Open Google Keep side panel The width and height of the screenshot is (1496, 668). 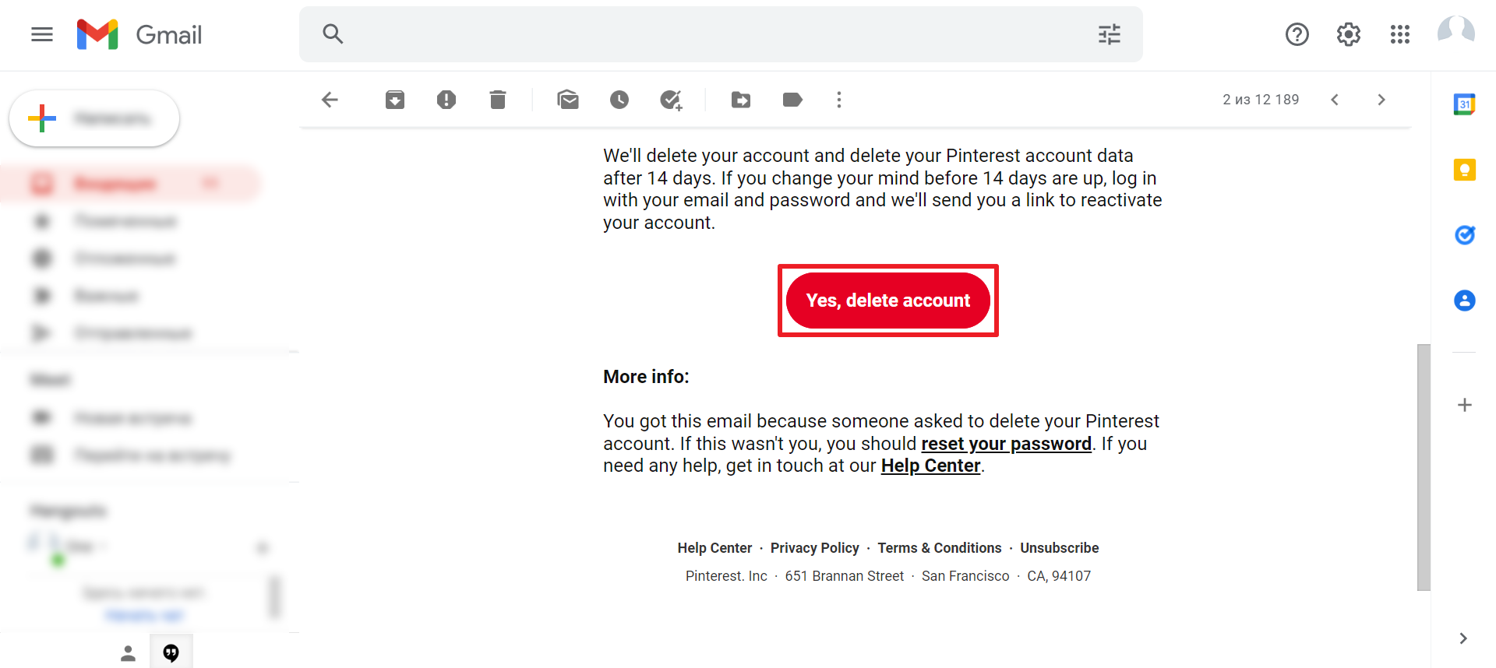(1464, 170)
